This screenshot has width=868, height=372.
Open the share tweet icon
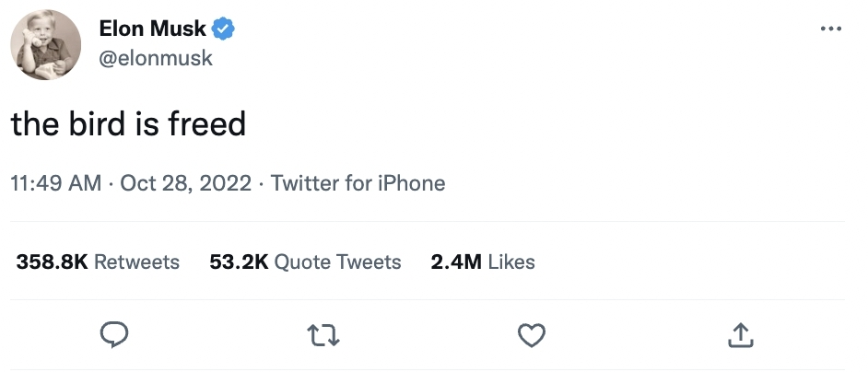click(x=741, y=337)
